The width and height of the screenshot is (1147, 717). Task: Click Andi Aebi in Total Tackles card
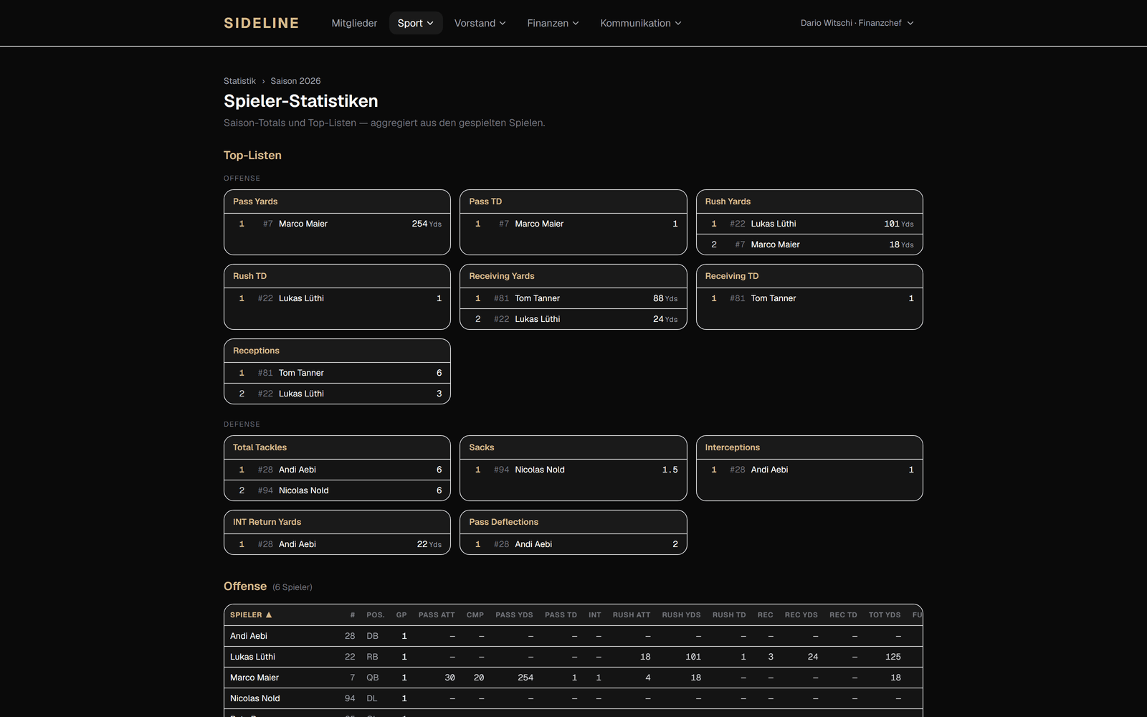(297, 470)
